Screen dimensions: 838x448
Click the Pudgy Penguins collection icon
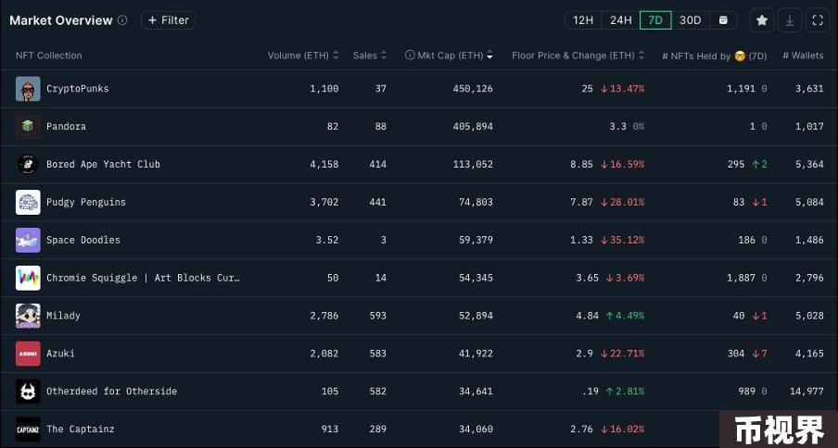pos(28,202)
